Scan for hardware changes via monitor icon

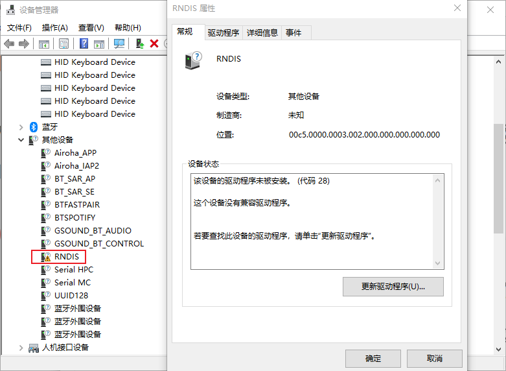119,43
